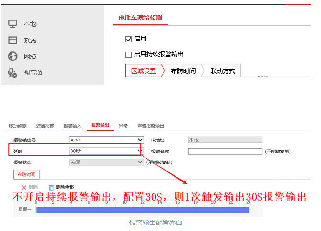Select the 区域设置 tab
The width and height of the screenshot is (321, 231).
click(x=144, y=71)
